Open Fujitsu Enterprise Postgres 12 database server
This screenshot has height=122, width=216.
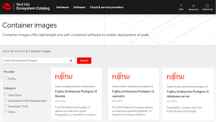tap(188, 94)
